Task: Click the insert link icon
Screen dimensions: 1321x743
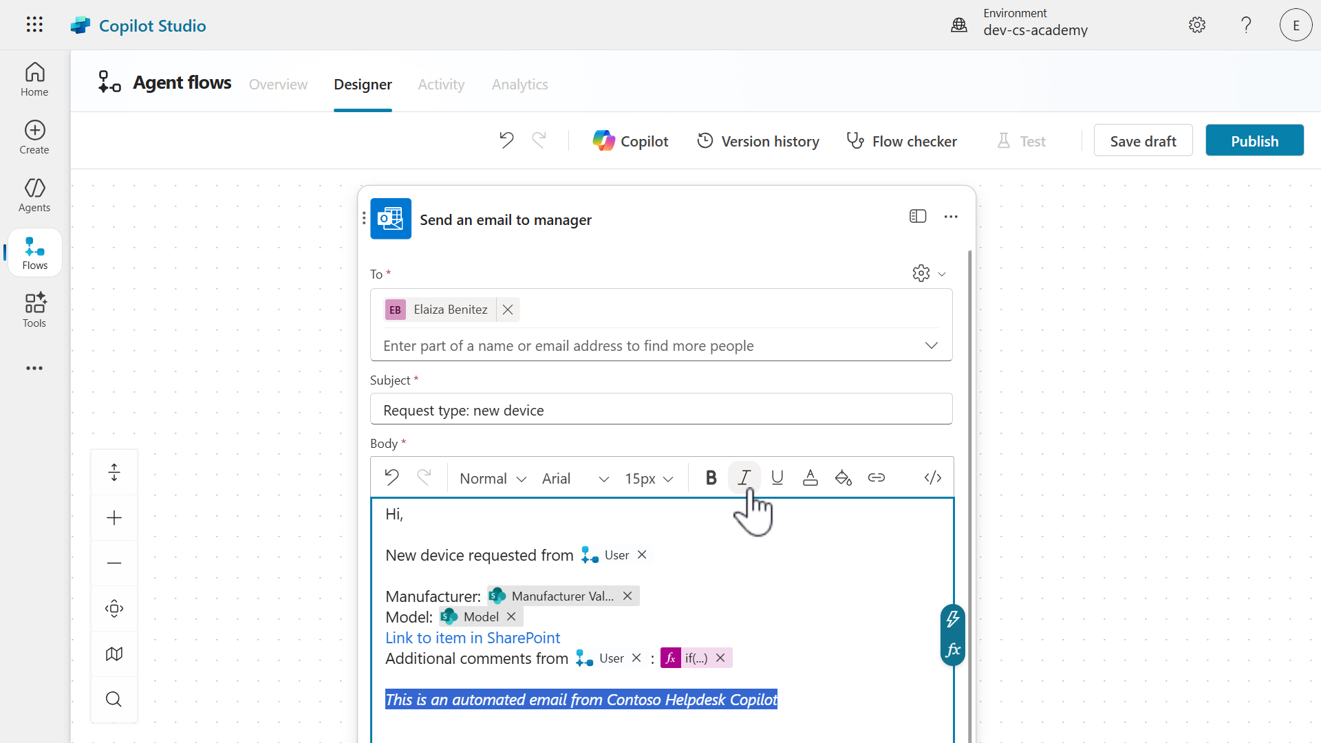Action: coord(877,478)
